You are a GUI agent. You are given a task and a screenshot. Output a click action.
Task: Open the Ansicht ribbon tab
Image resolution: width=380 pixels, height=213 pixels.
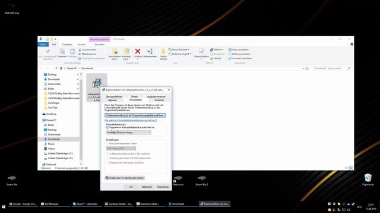coord(82,44)
